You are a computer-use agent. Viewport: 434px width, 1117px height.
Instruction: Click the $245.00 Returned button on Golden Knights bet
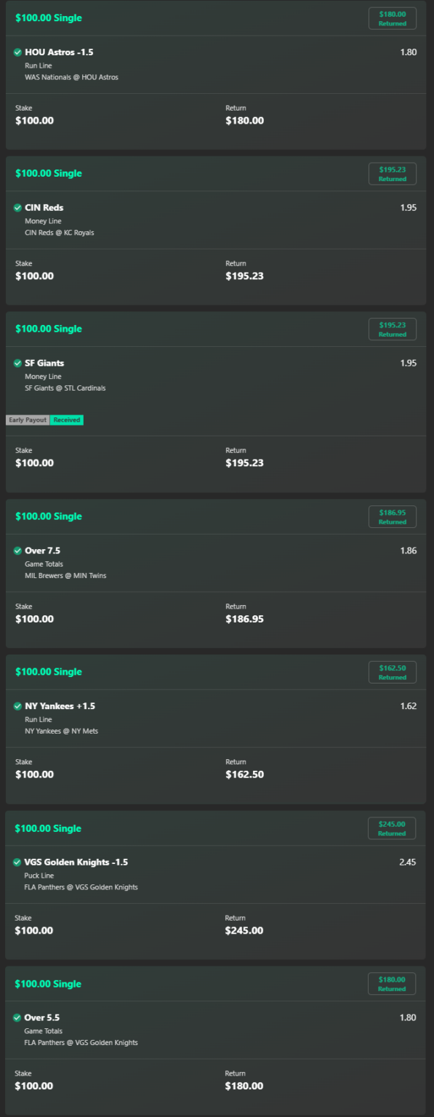click(392, 828)
